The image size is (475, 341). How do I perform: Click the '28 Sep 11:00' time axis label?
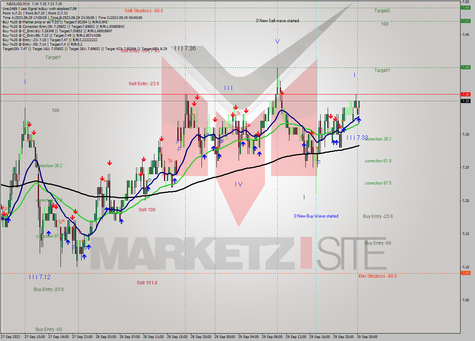tap(153, 337)
